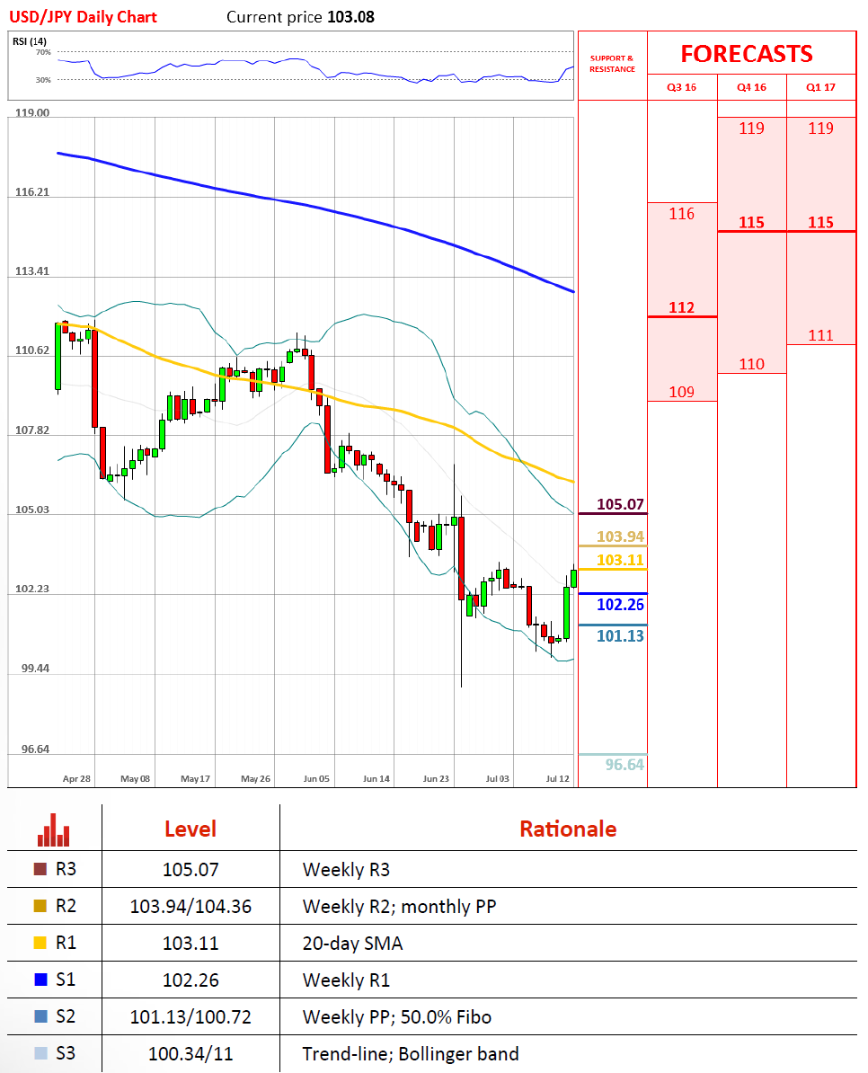Viewport: 868px width, 1073px height.
Task: Click the 105.07 resistance level label
Action: (620, 504)
